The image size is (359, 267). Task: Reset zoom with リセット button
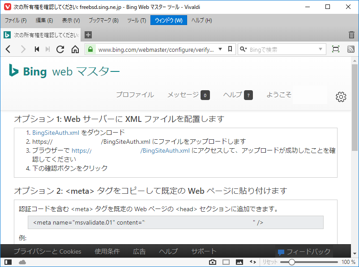pyautogui.click(x=270, y=262)
